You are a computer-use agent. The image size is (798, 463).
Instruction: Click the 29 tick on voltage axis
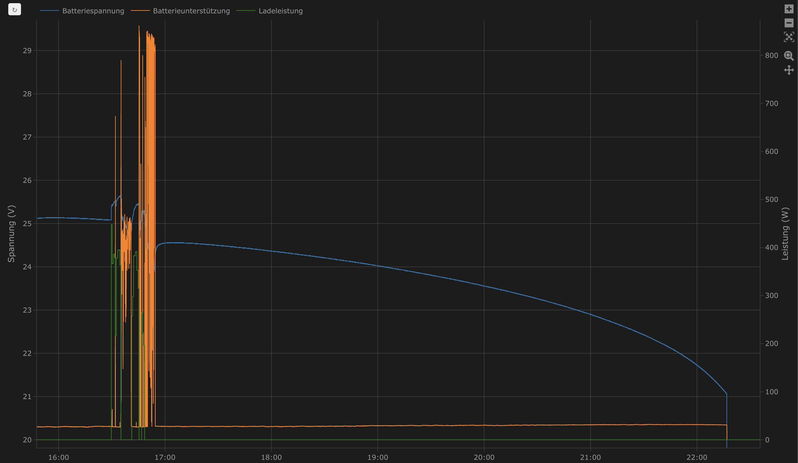coord(27,51)
